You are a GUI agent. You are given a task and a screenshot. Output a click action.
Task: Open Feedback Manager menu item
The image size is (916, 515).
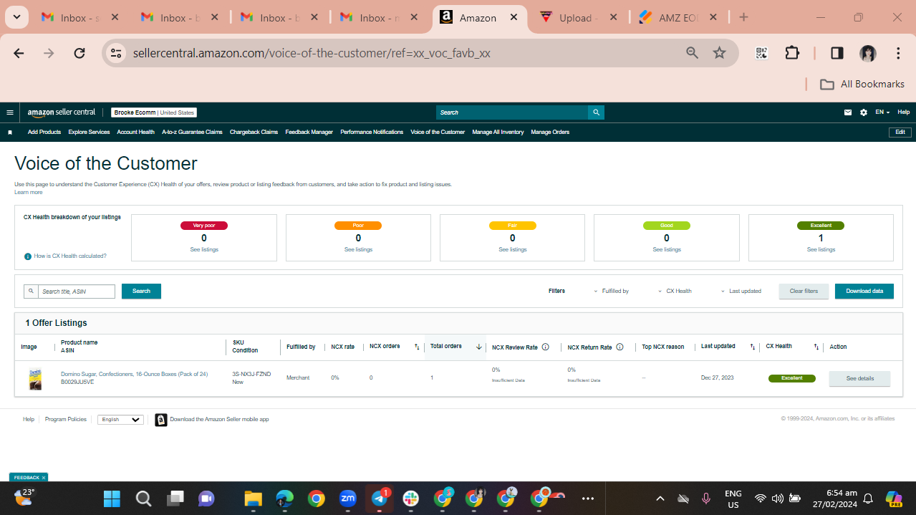(309, 133)
